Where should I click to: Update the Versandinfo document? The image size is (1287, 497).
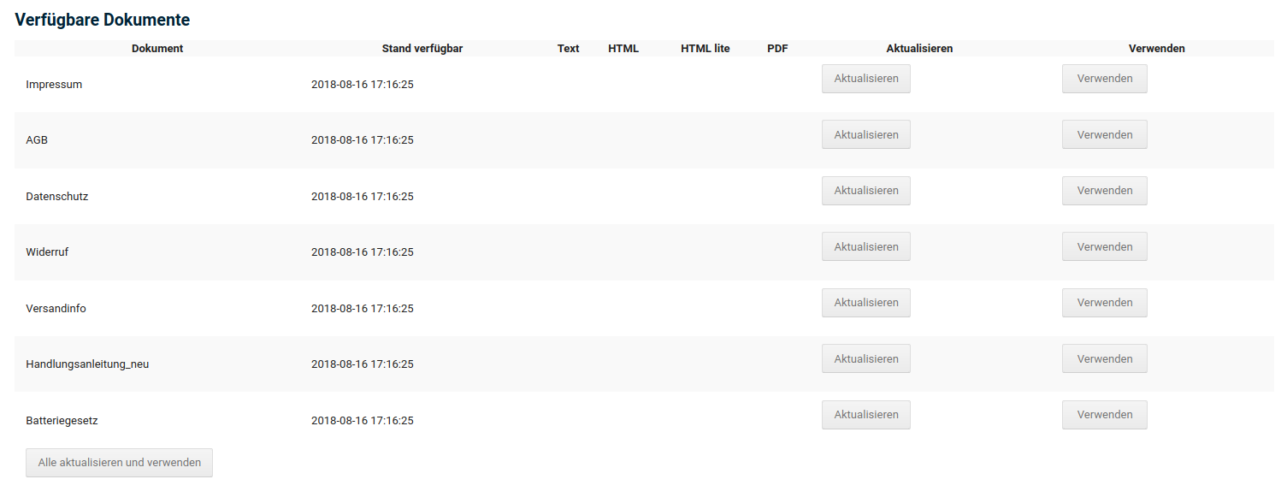point(865,303)
